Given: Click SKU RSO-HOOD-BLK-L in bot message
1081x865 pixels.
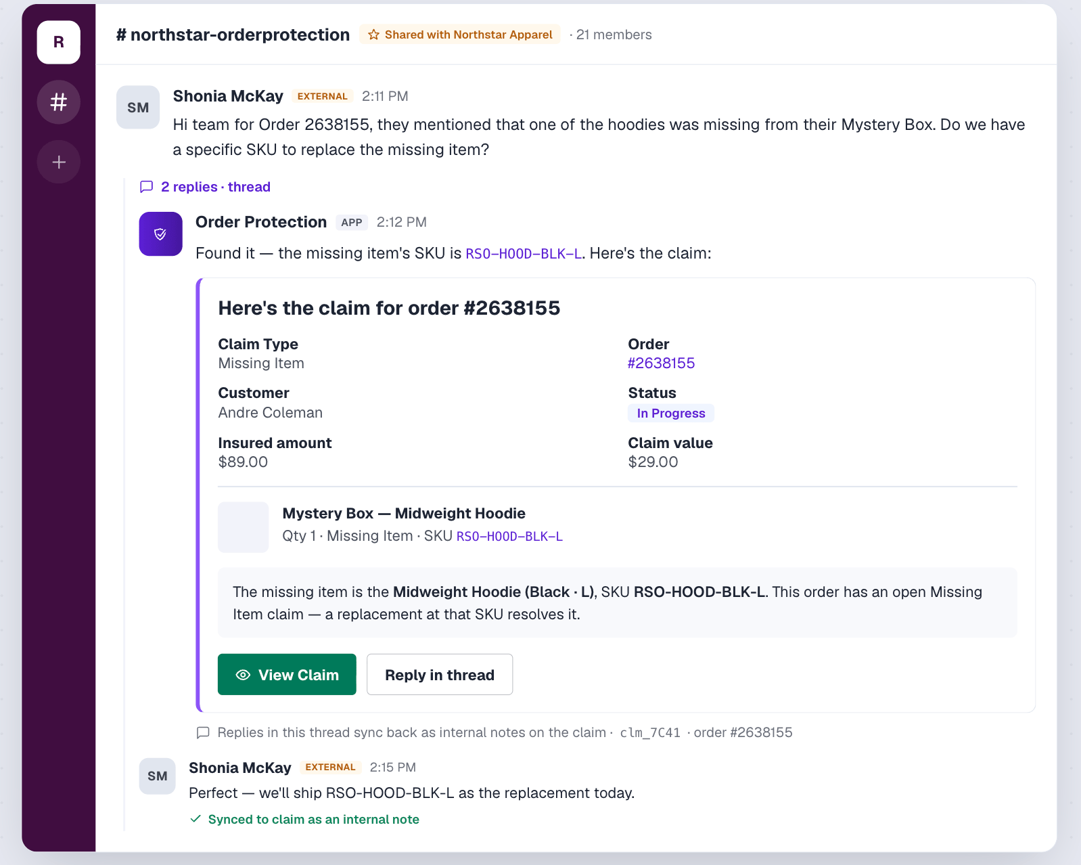Looking at the screenshot, I should [524, 254].
